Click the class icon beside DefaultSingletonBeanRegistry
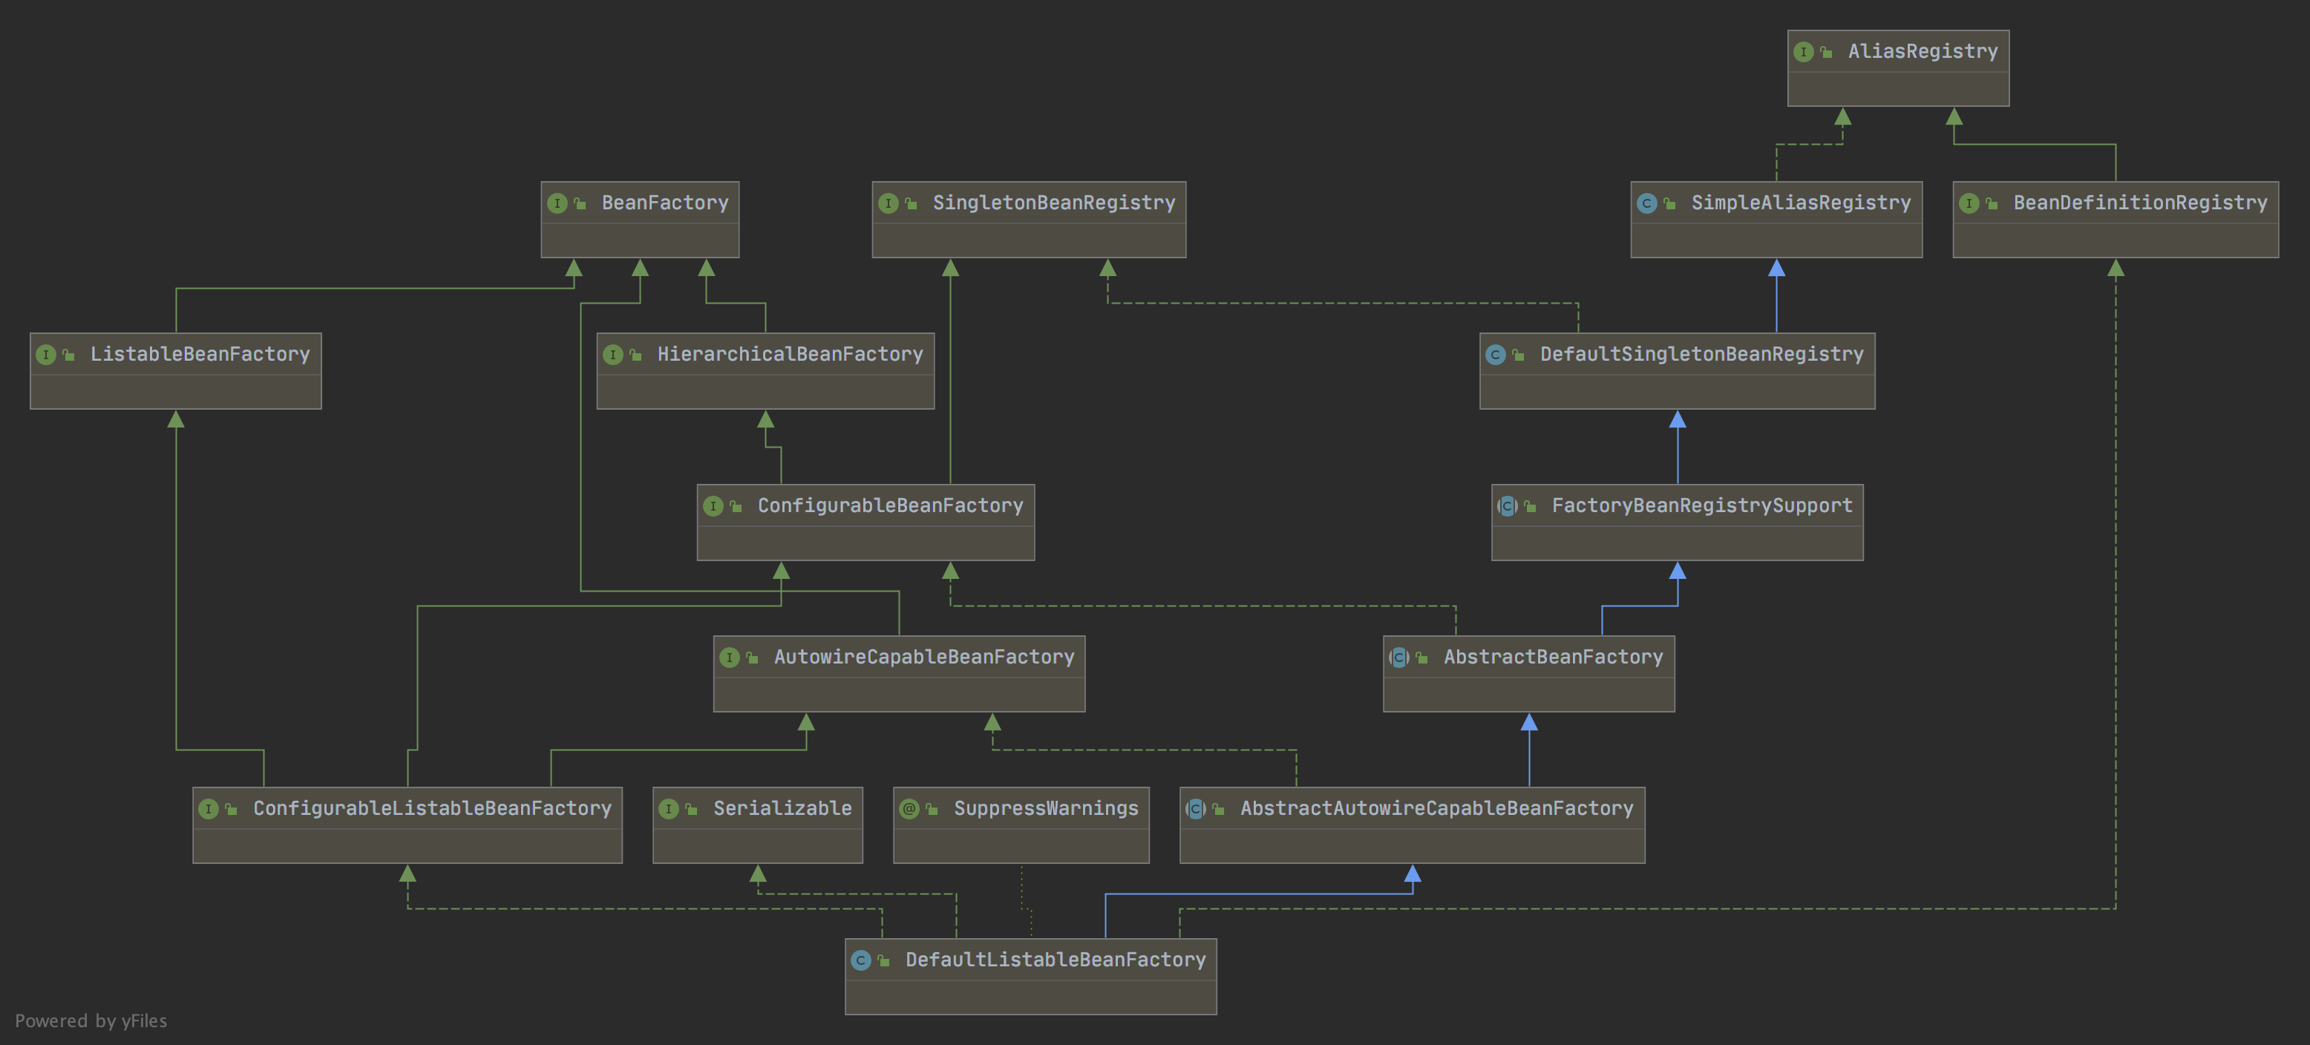 [x=1495, y=356]
